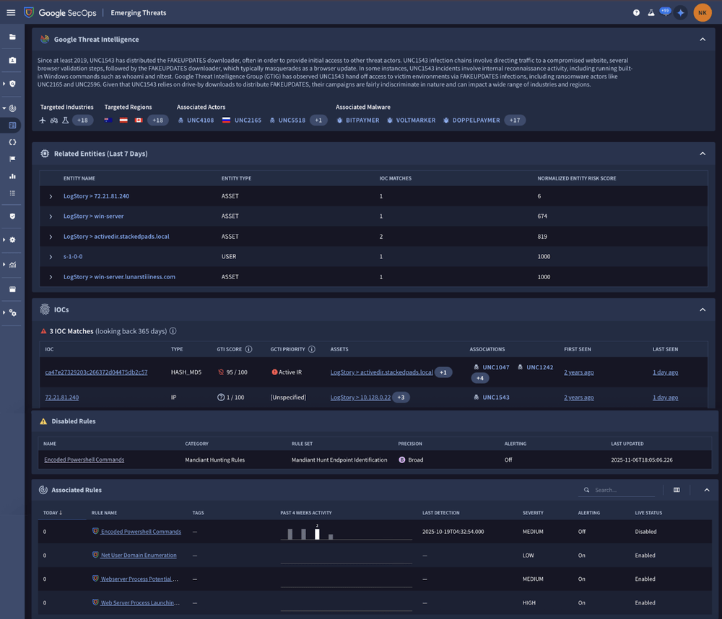Open the 72.21.81.240 IOC link
This screenshot has width=722, height=619.
pos(61,398)
